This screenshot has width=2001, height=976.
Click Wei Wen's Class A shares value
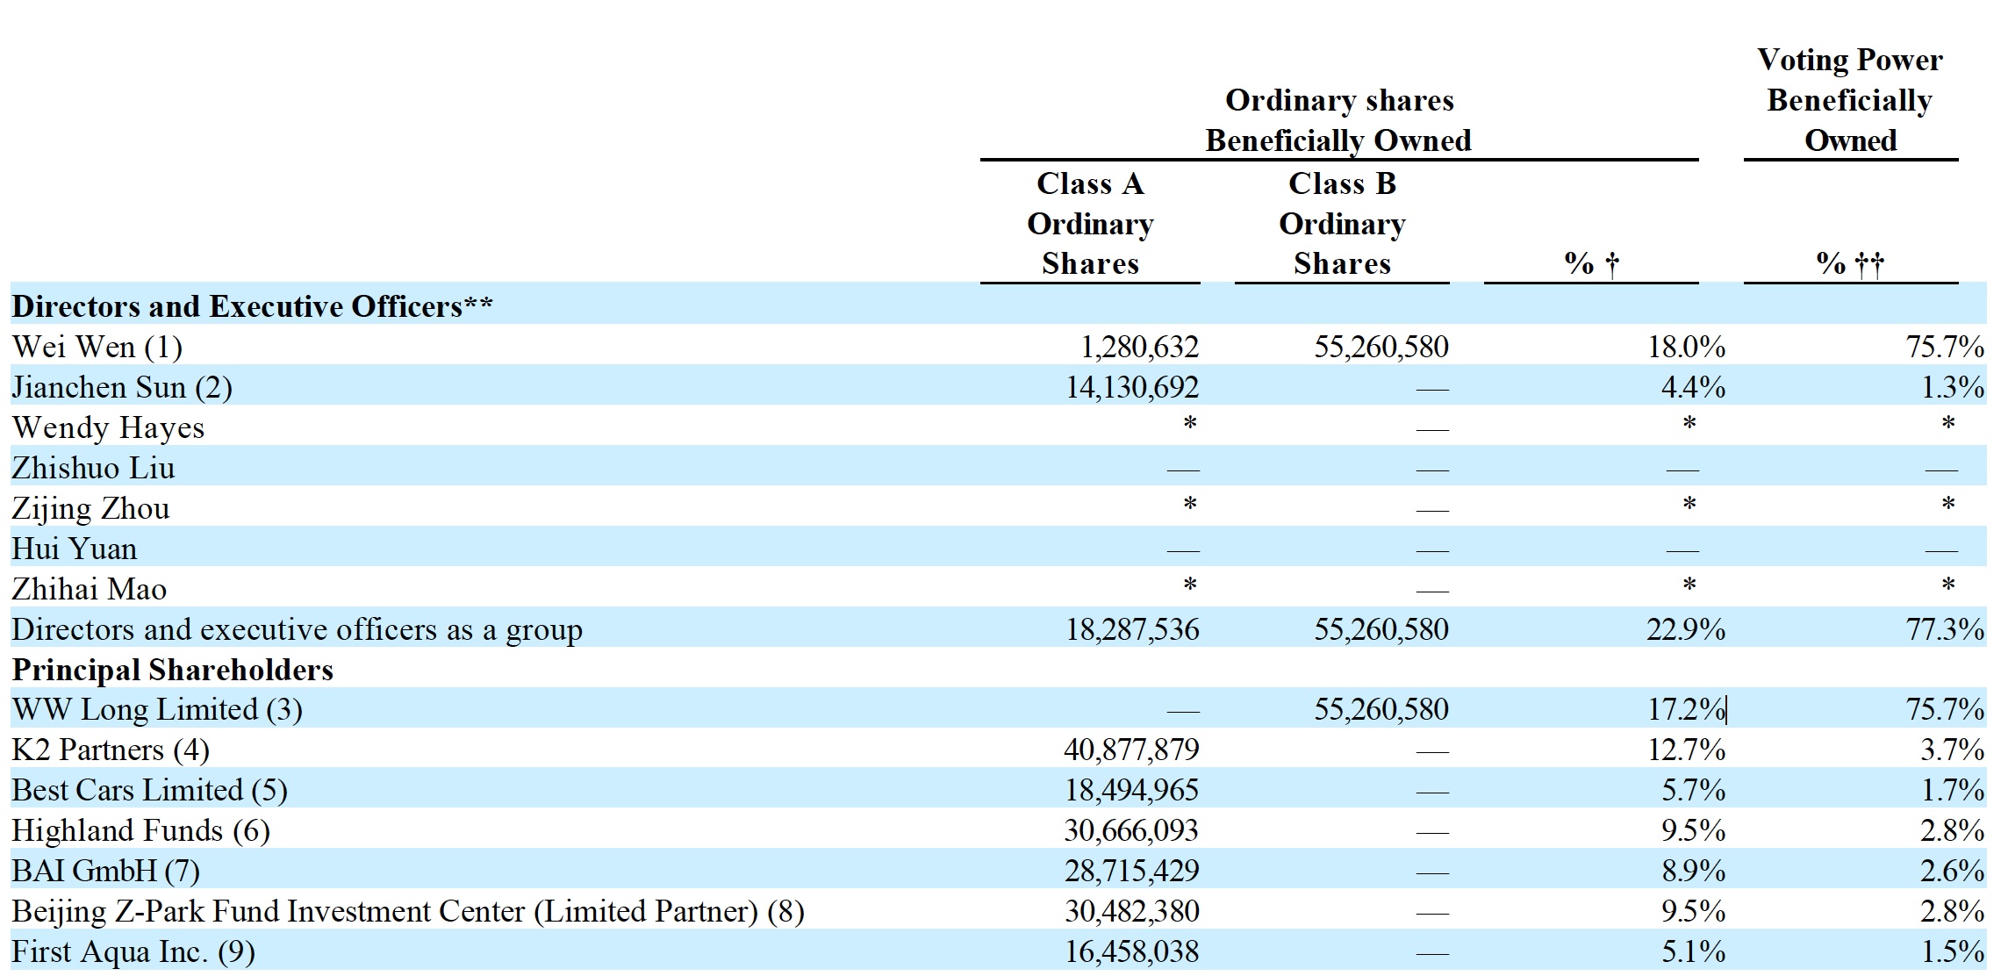1138,348
